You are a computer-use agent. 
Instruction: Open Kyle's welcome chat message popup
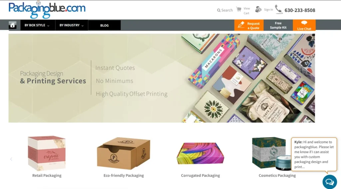tap(314, 155)
